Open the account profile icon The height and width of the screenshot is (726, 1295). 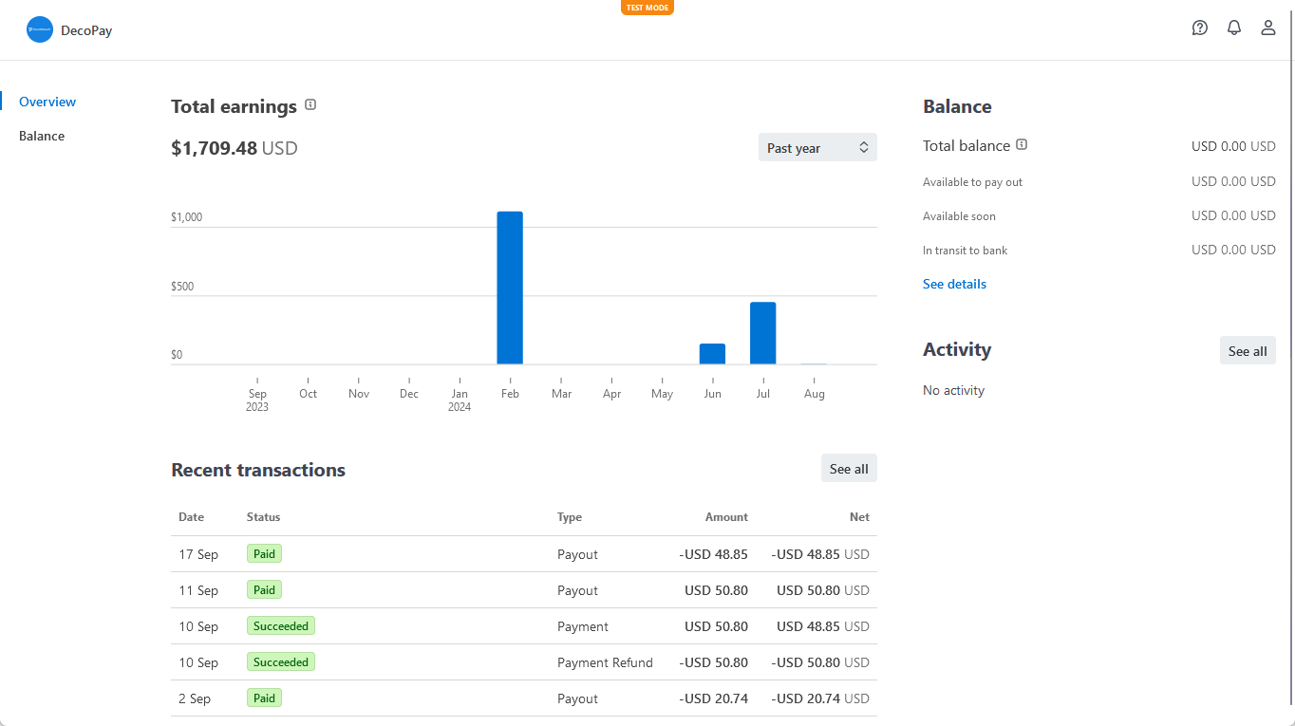pos(1267,28)
